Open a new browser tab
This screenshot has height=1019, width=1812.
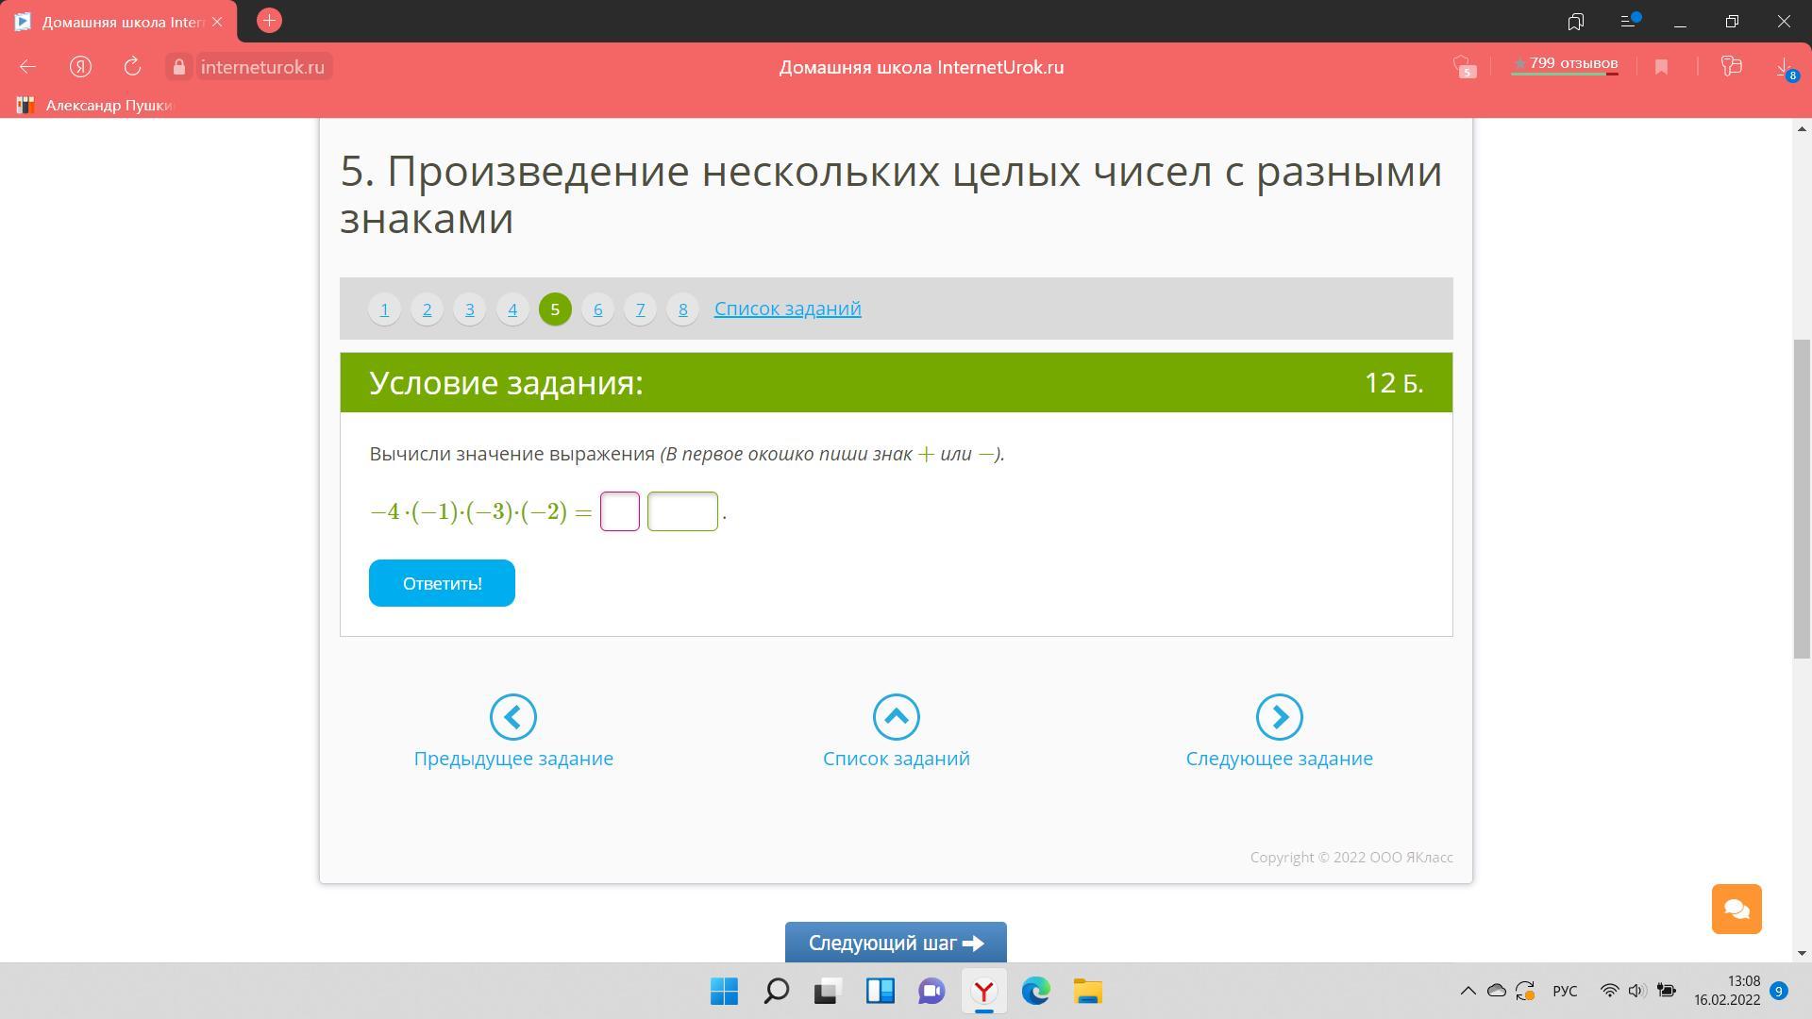(x=269, y=21)
